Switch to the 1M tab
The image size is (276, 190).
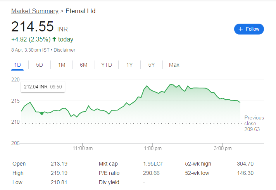tap(62, 65)
